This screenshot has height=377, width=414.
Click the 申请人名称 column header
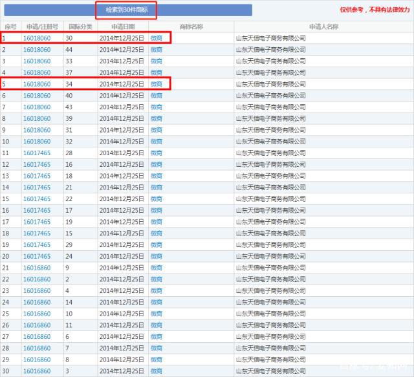323,27
